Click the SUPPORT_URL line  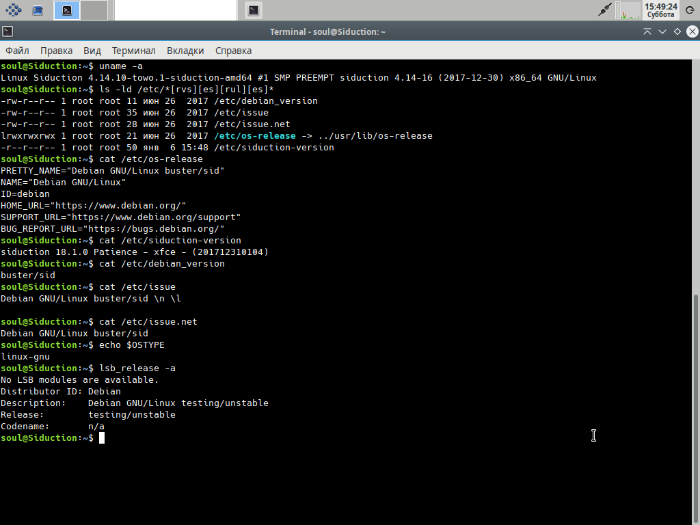(x=120, y=217)
